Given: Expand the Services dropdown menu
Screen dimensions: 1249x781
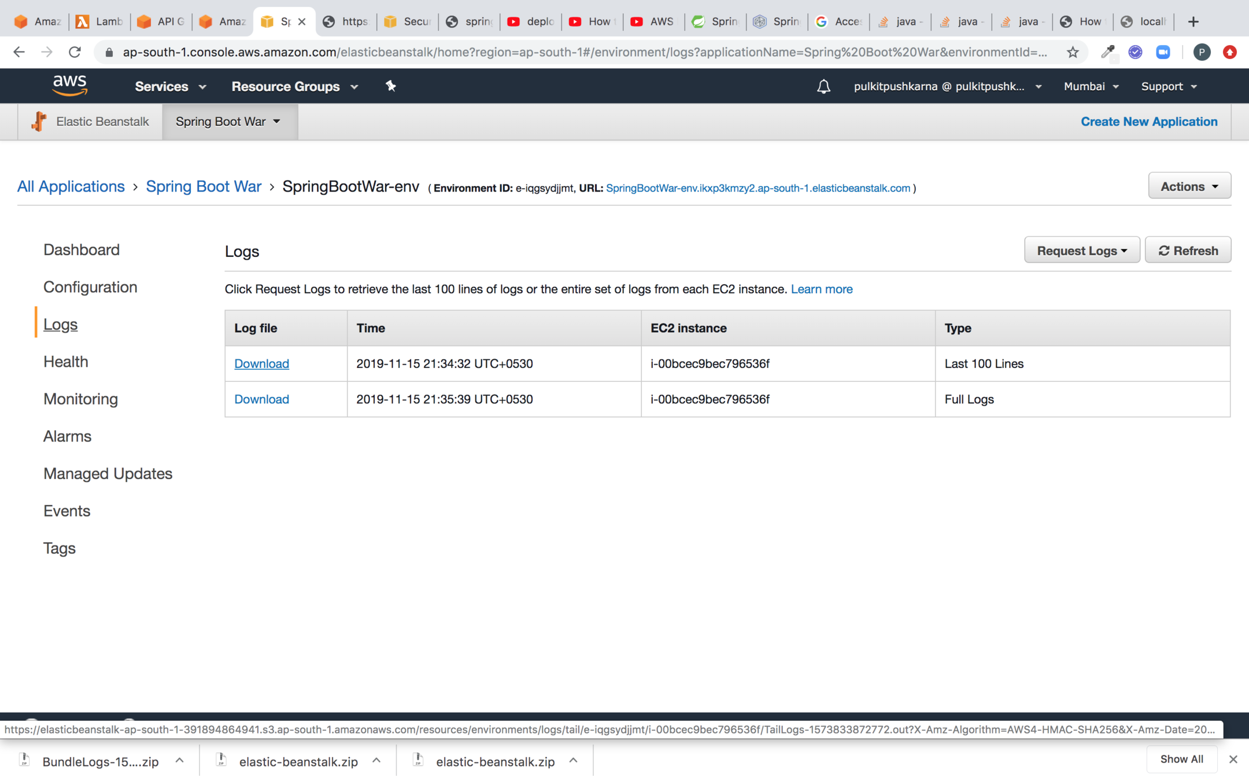Looking at the screenshot, I should coord(170,86).
